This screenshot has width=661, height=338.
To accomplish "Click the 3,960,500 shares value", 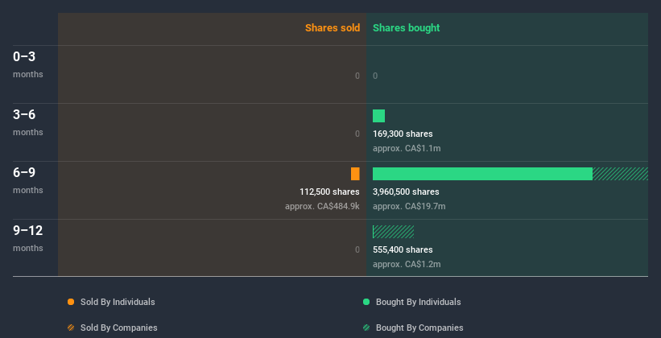I will pyautogui.click(x=406, y=192).
